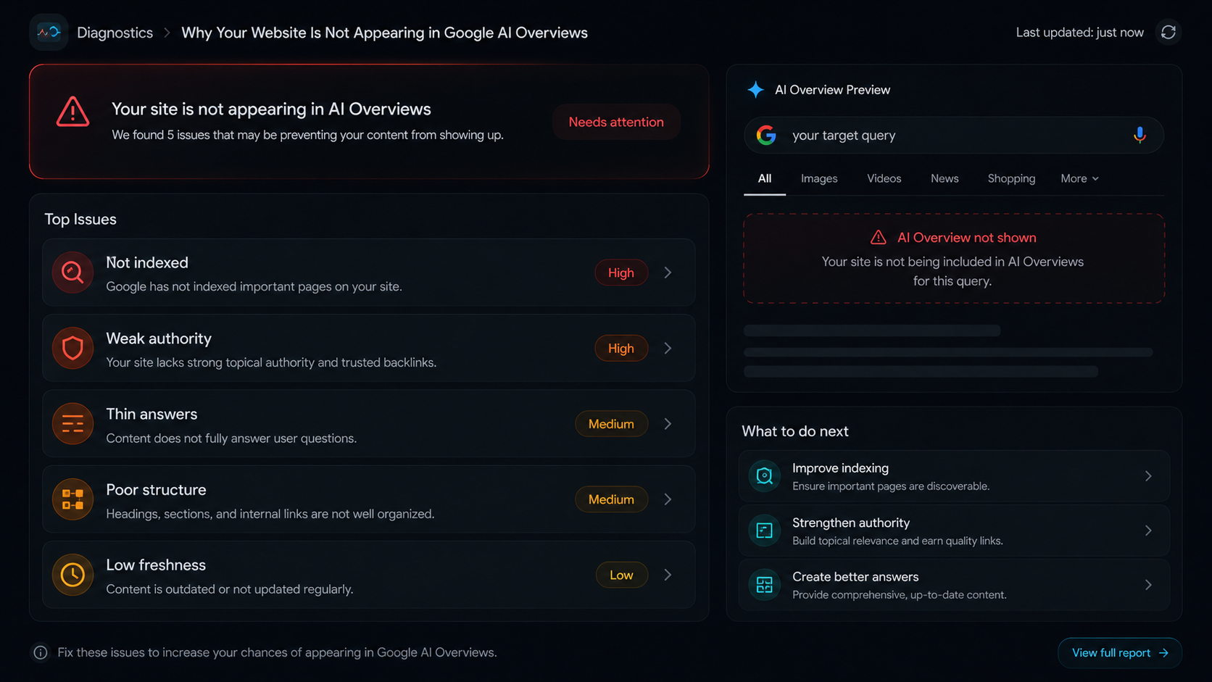Click the Thin answers lines icon

72,423
